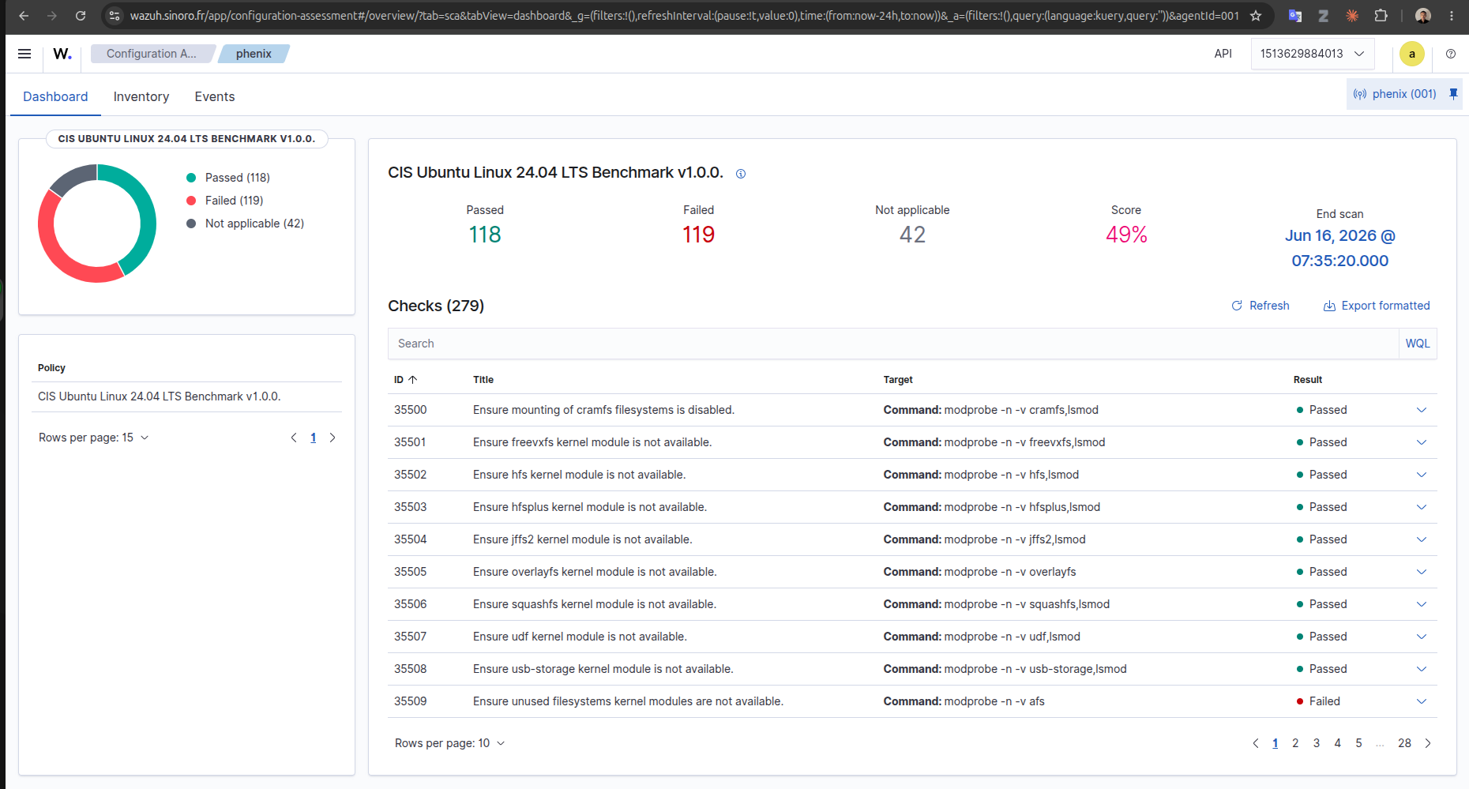1469x789 pixels.
Task: Open the Google Translate extension icon
Action: (x=1295, y=16)
